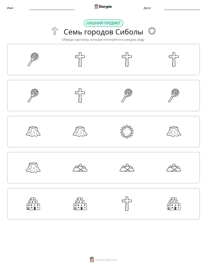This screenshot has height=268, width=207.
Task: Click the last mountain icon in row four
Action: 174,168
